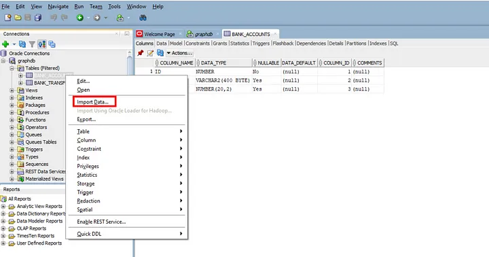Viewport: 489px width, 257px height.
Task: Click the Oracle Connections database icon
Action: [4, 54]
